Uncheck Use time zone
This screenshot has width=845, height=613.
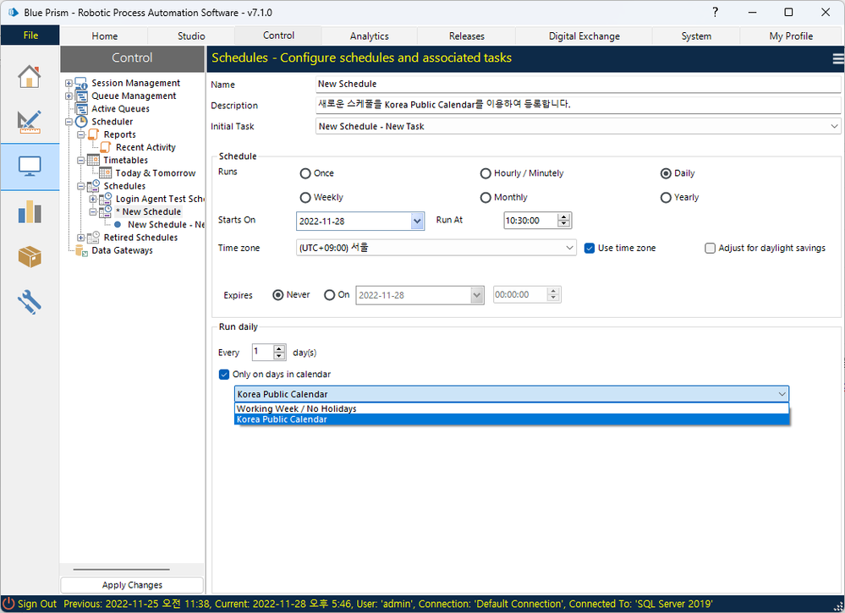pyautogui.click(x=590, y=249)
